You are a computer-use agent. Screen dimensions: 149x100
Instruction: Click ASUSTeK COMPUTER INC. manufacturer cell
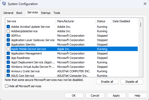click(x=74, y=71)
